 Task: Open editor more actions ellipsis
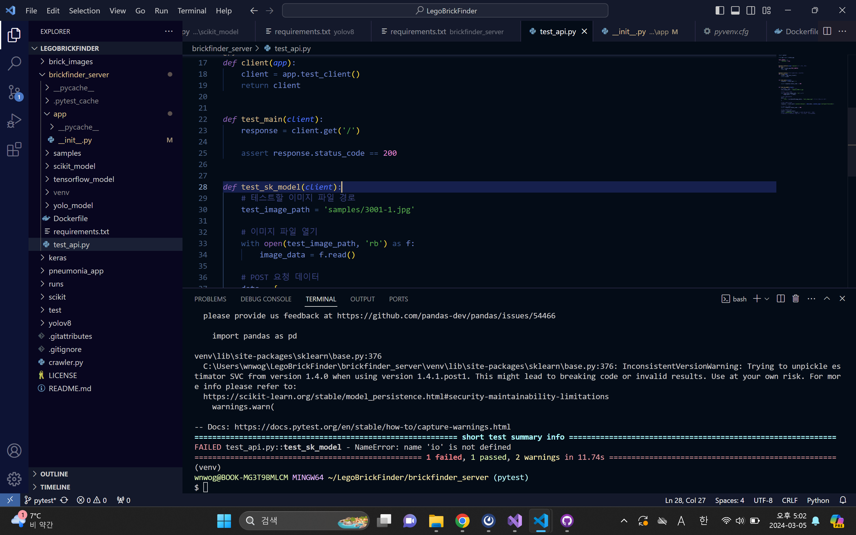[x=843, y=31]
